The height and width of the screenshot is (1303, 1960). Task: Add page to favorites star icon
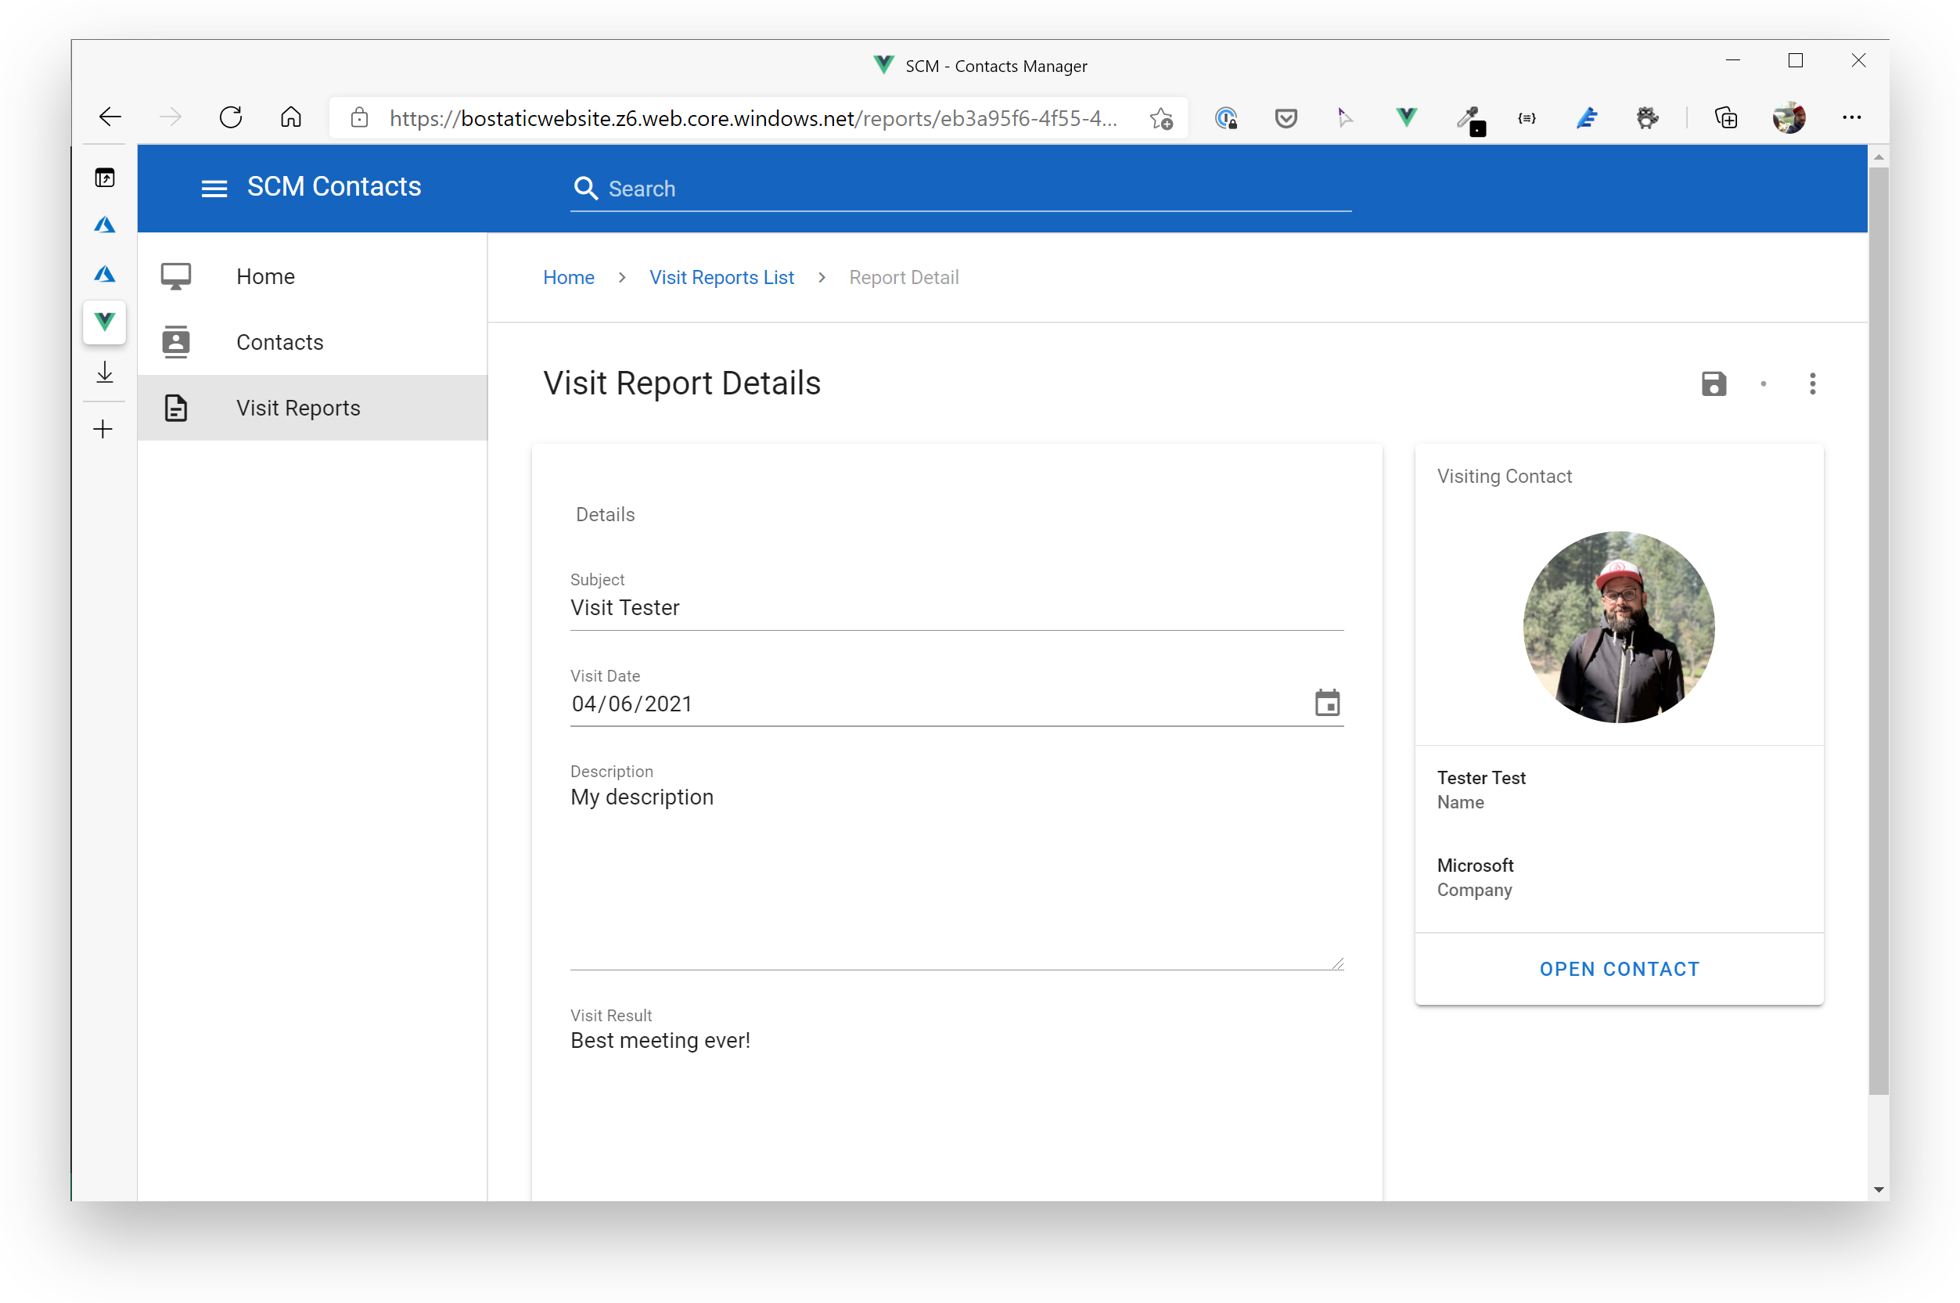[1160, 119]
